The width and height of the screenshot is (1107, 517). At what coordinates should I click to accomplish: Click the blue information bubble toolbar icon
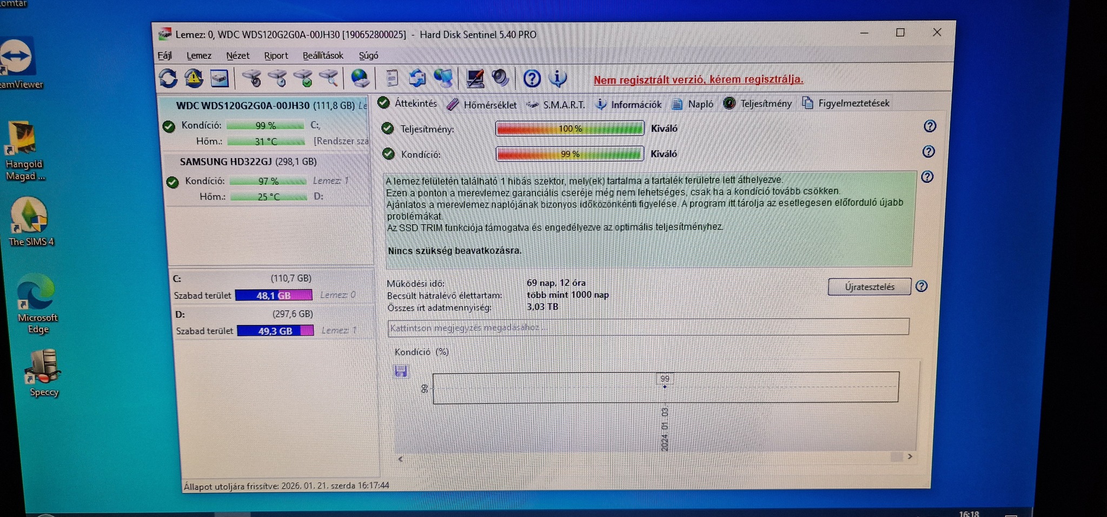tap(558, 78)
